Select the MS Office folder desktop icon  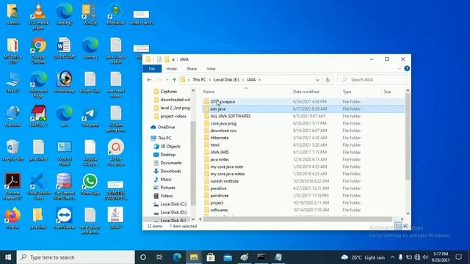[x=12, y=51]
